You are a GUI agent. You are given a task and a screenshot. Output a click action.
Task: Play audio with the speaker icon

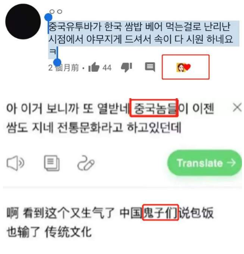[x=15, y=163]
